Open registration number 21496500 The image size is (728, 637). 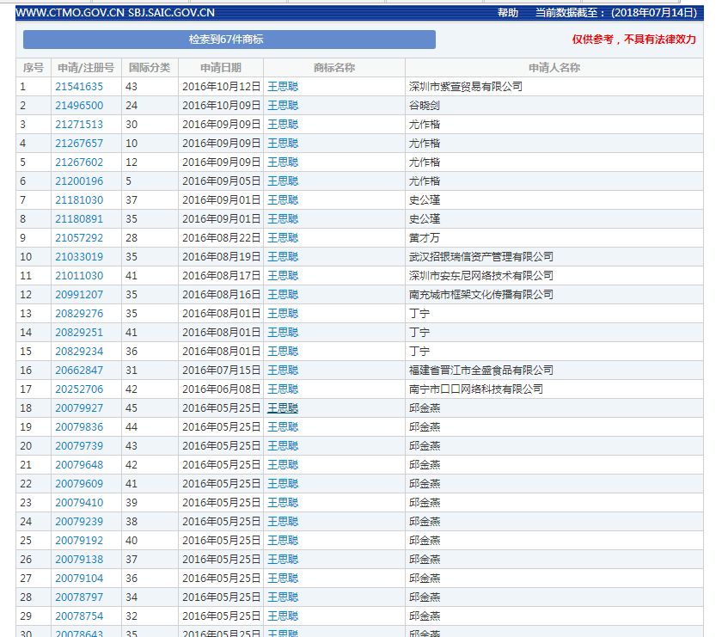[x=79, y=106]
